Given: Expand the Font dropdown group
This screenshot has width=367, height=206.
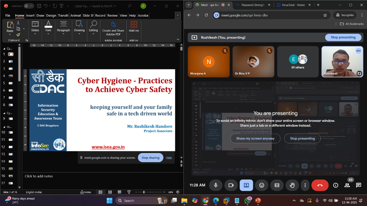Looking at the screenshot, I should pyautogui.click(x=48, y=28).
